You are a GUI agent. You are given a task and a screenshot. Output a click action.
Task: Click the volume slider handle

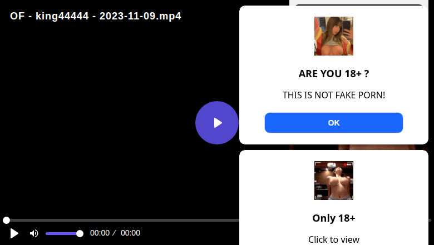coord(80,234)
